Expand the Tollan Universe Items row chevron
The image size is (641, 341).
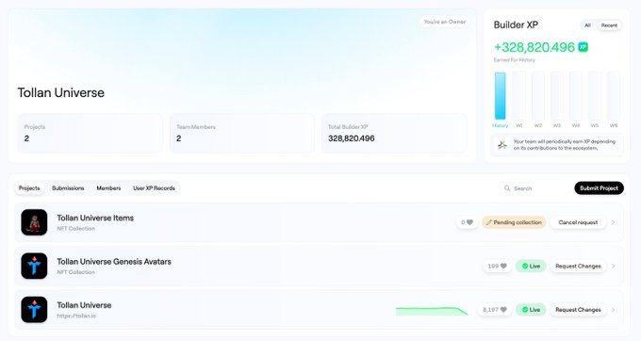614,222
